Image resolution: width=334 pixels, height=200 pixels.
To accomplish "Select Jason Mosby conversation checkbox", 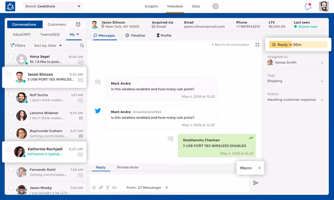I will [x=11, y=188].
